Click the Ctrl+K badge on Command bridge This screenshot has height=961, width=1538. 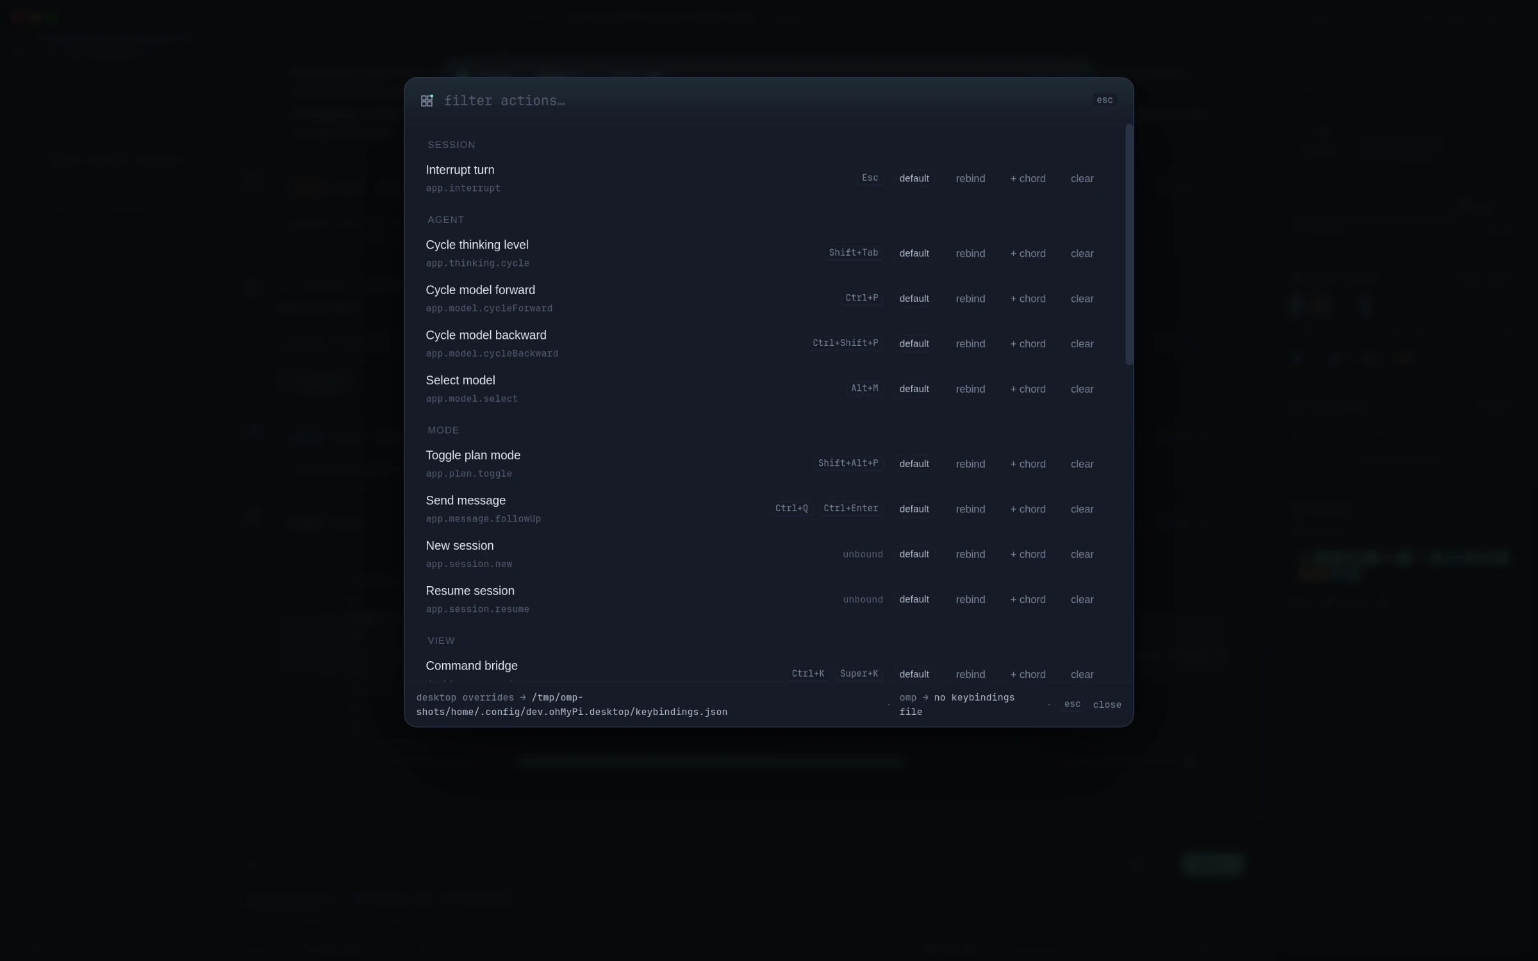click(x=807, y=673)
